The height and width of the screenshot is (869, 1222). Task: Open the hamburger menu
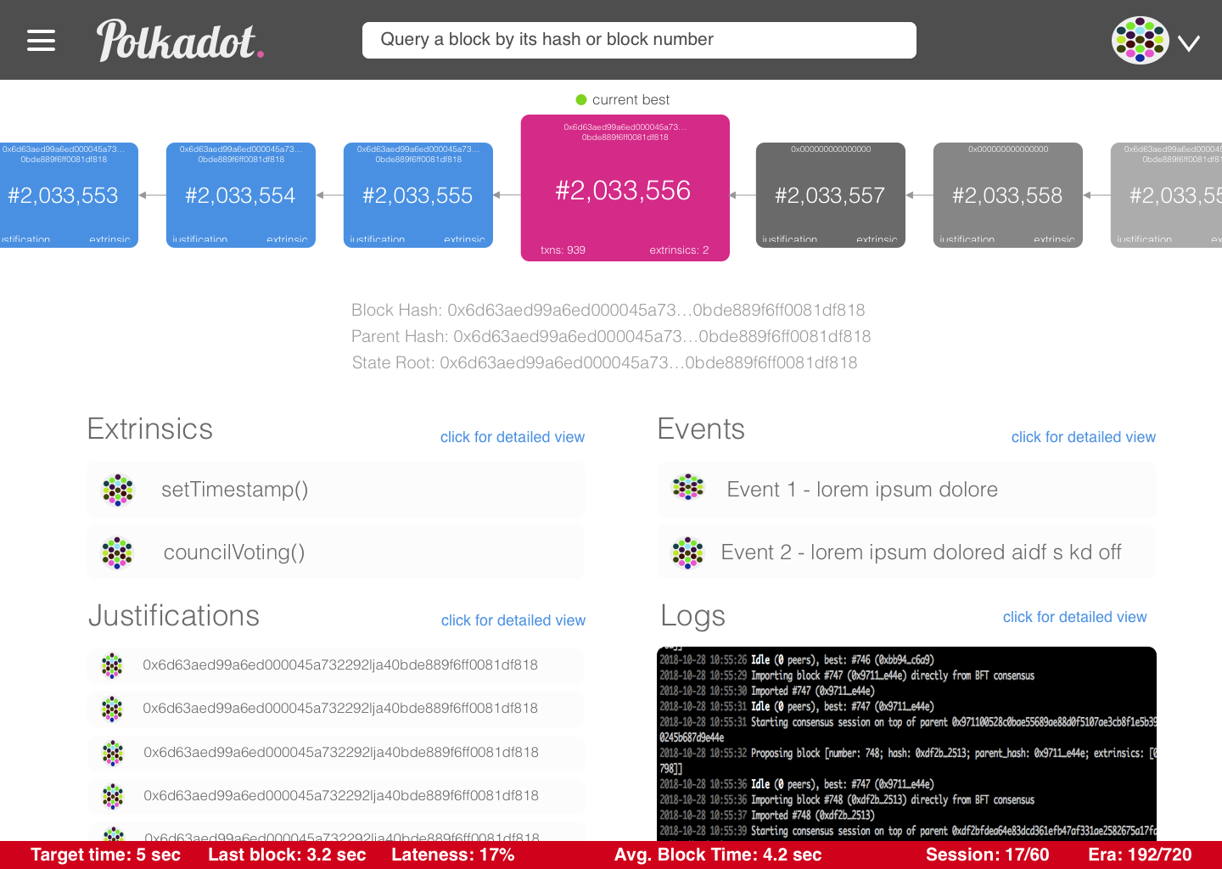click(x=41, y=40)
